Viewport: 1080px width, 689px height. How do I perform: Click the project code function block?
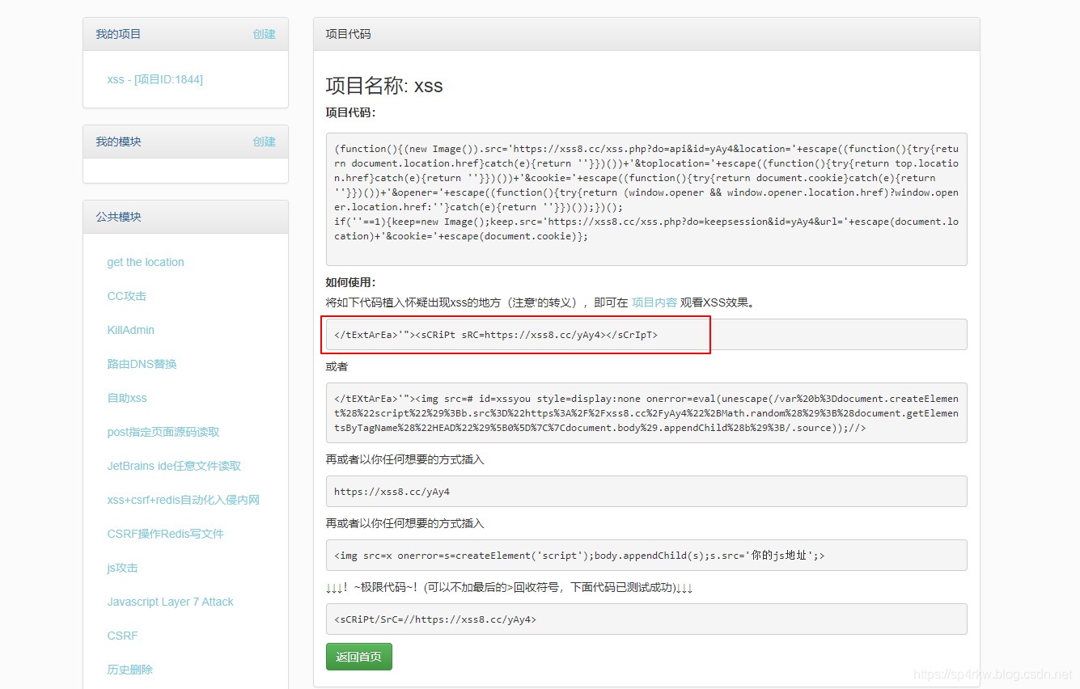click(x=646, y=199)
